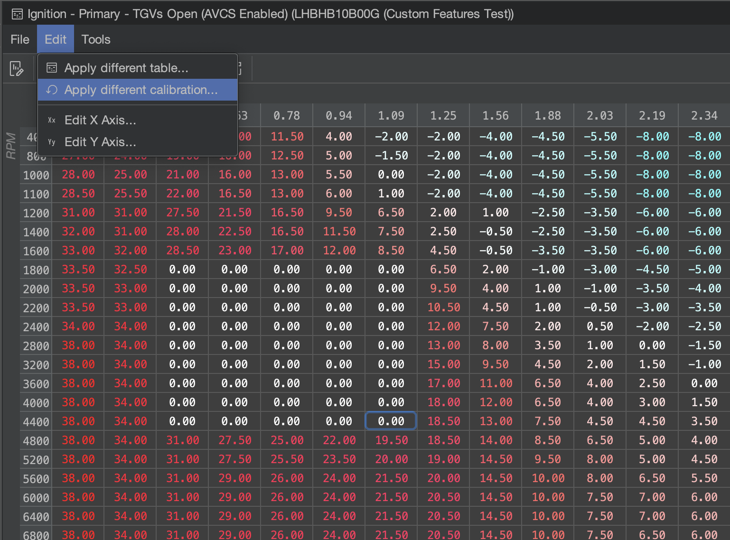The image size is (730, 540).
Task: Click the 28.50 cell in row 1100
Action: [78, 193]
